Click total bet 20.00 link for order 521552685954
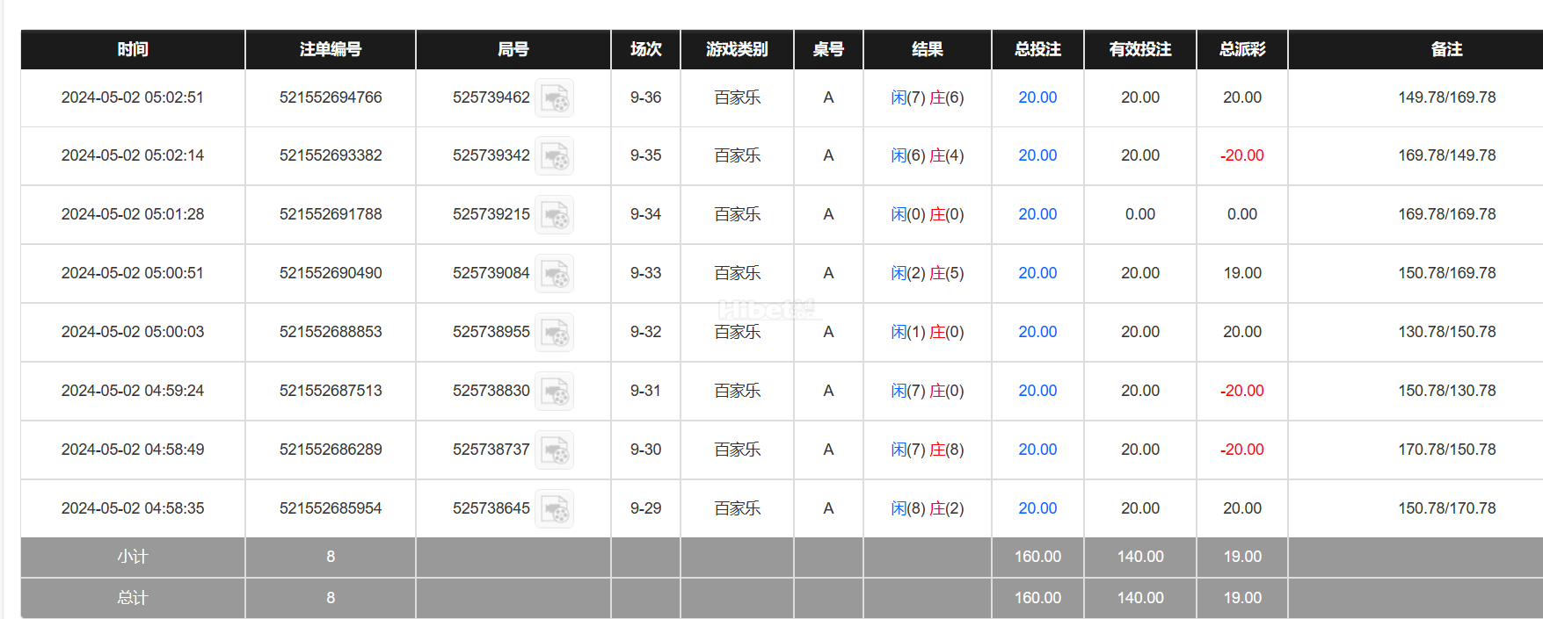The height and width of the screenshot is (619, 1543). tap(1037, 508)
